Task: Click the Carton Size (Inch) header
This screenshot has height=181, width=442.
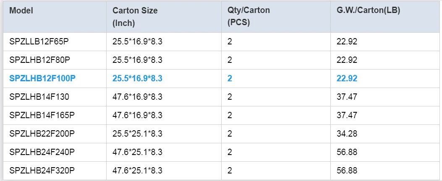Action: click(x=135, y=17)
